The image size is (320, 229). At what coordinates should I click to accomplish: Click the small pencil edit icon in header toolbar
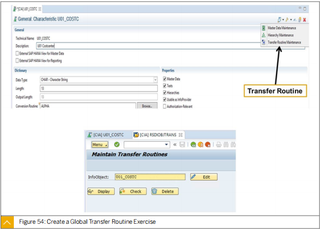point(295,20)
